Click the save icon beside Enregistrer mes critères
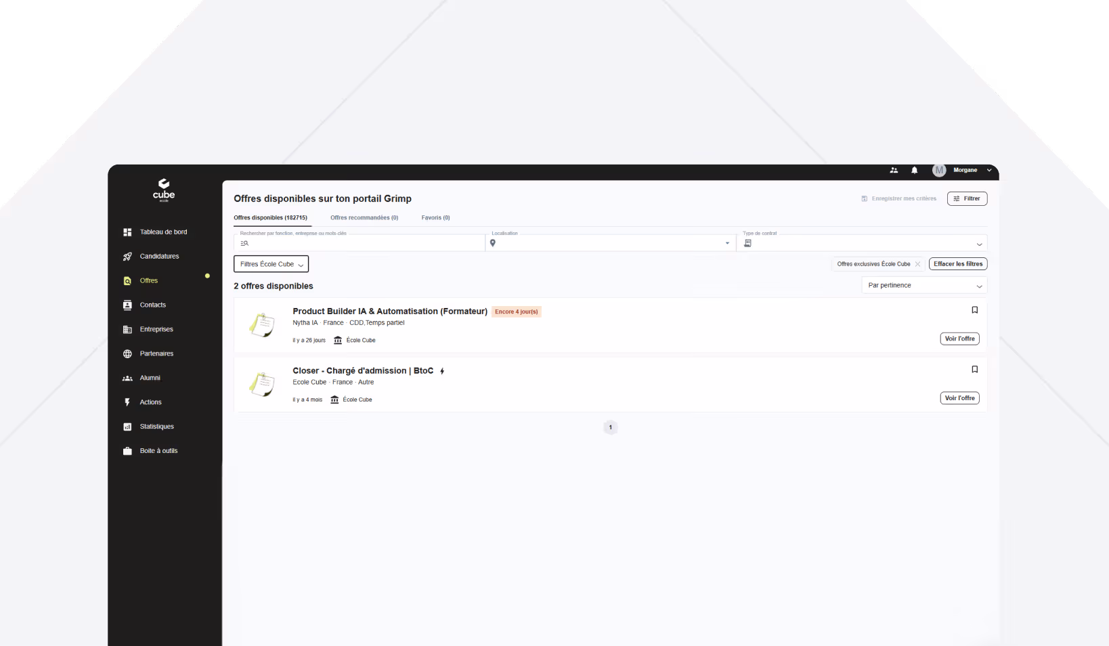 (865, 199)
